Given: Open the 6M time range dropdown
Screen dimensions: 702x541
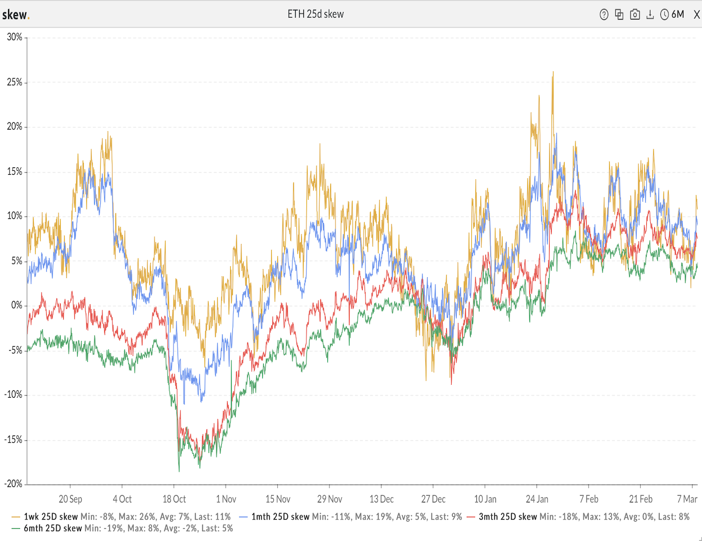Looking at the screenshot, I should (678, 15).
